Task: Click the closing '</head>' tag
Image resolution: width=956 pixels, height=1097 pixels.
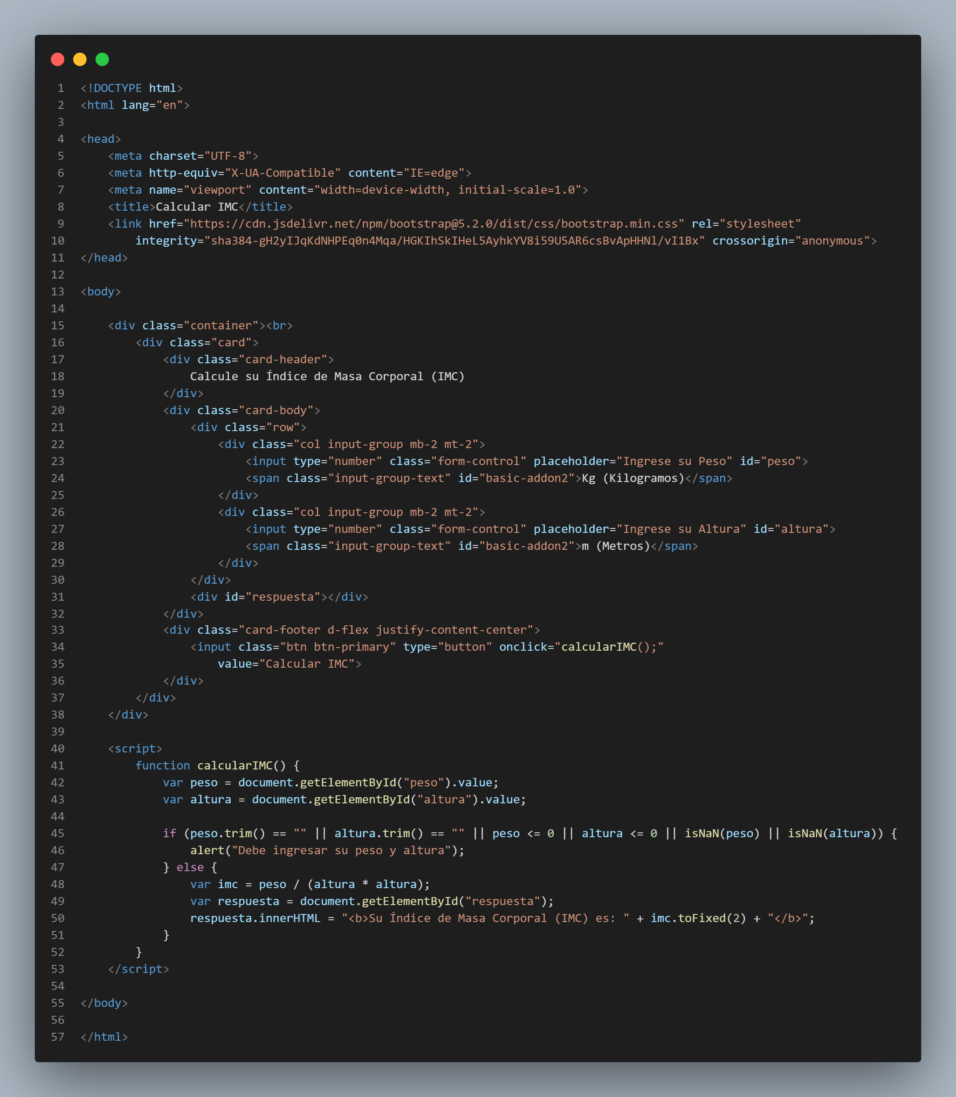Action: click(104, 258)
